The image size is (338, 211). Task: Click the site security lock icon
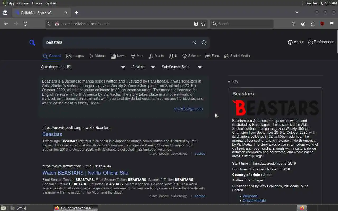[x=57, y=24]
